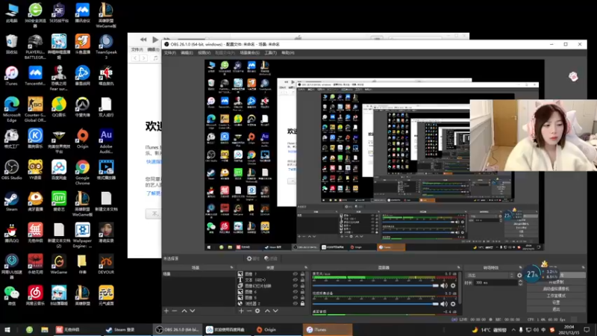Click OBS 退出 exit button
597x336 pixels.
pyautogui.click(x=556, y=309)
